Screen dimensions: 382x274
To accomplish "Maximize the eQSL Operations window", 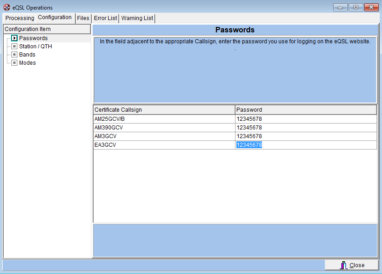I will 356,7.
